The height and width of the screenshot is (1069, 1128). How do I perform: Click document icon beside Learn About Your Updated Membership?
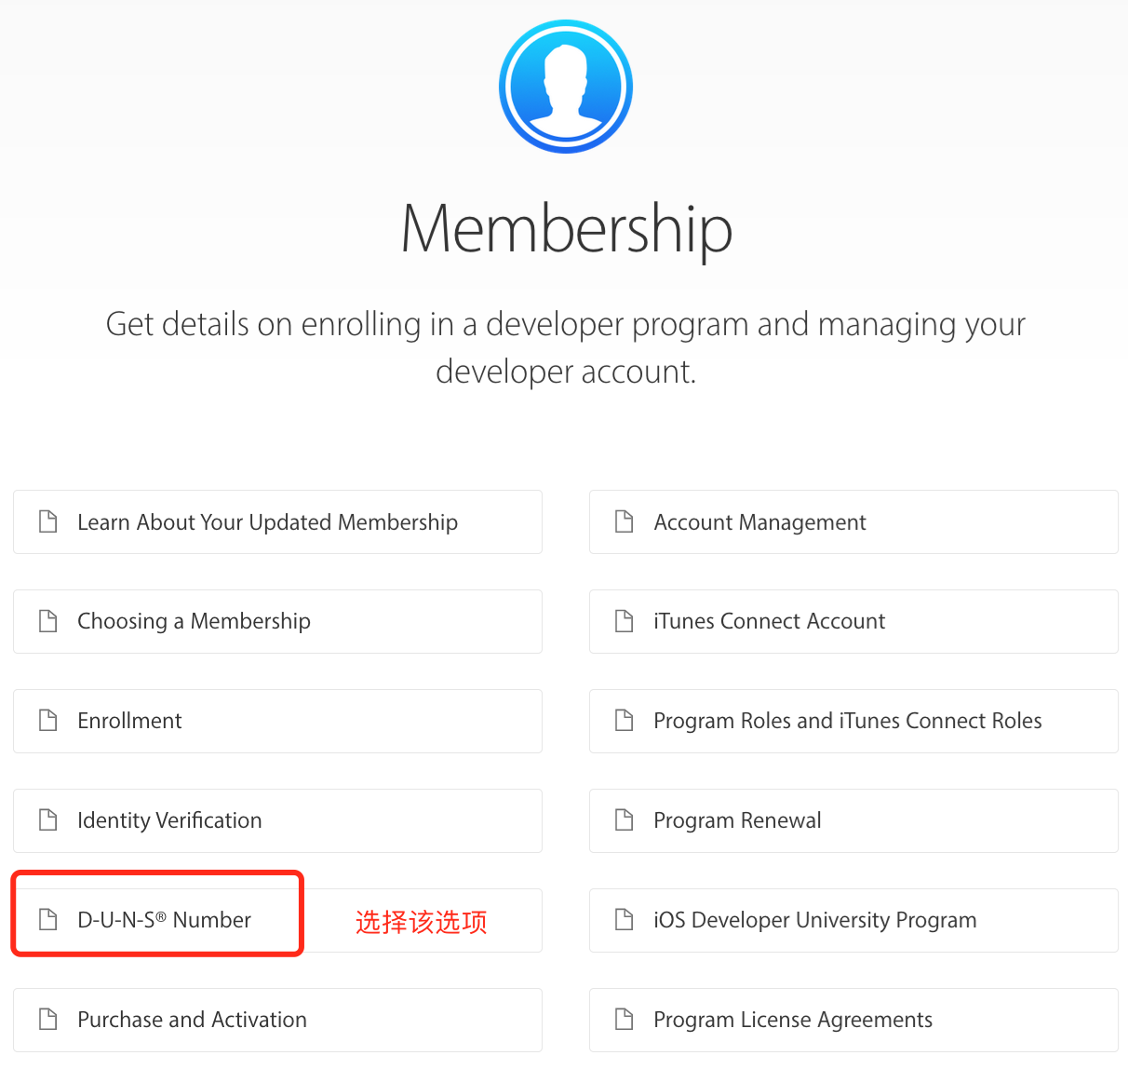click(48, 521)
